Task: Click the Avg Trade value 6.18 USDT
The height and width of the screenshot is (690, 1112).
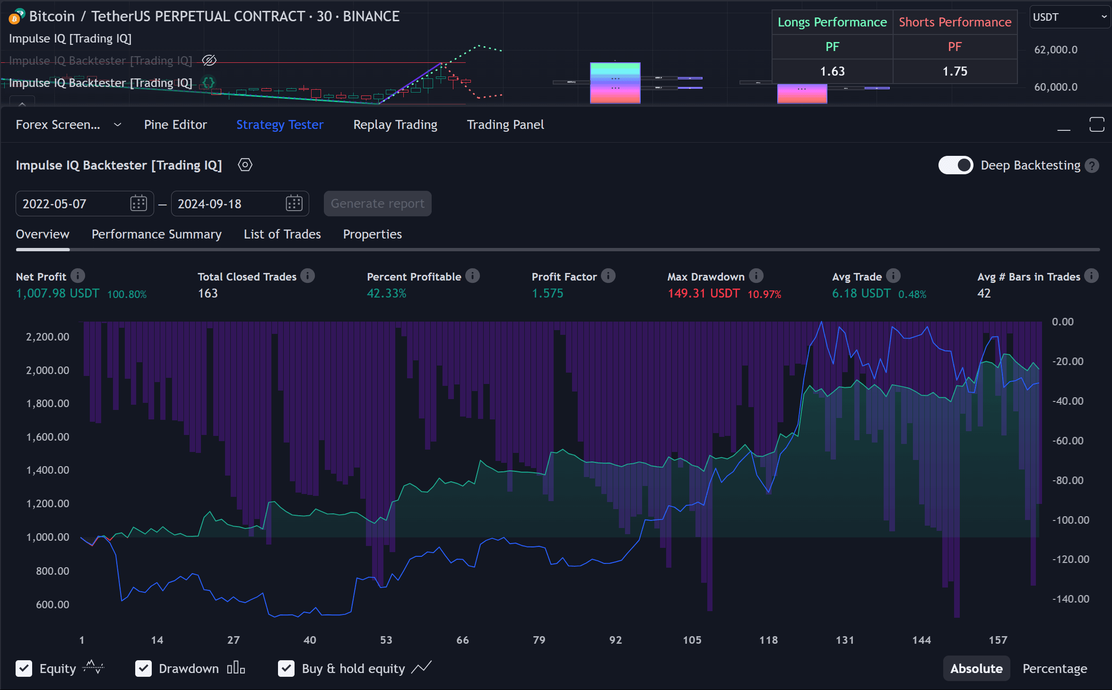Action: click(861, 293)
